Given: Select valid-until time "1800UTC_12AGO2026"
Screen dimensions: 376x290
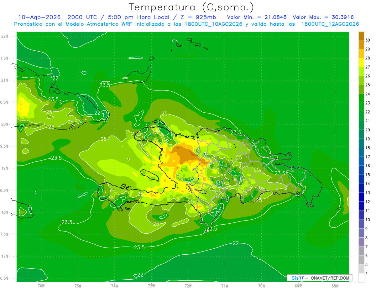Looking at the screenshot, I should tap(330, 24).
